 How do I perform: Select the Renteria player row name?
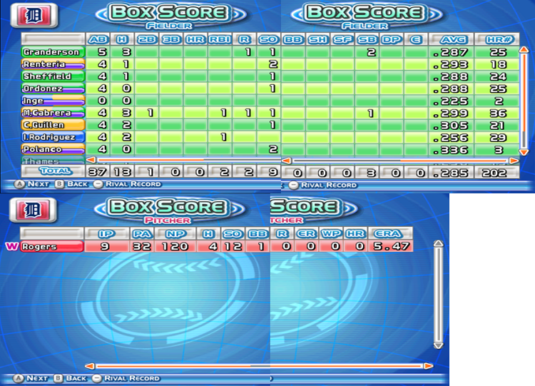coord(53,64)
